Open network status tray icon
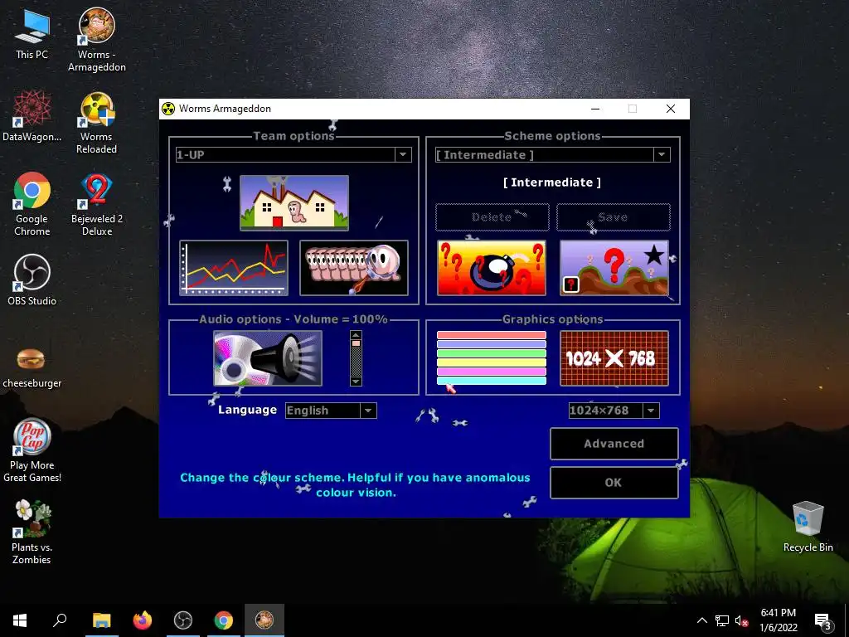 pyautogui.click(x=722, y=620)
